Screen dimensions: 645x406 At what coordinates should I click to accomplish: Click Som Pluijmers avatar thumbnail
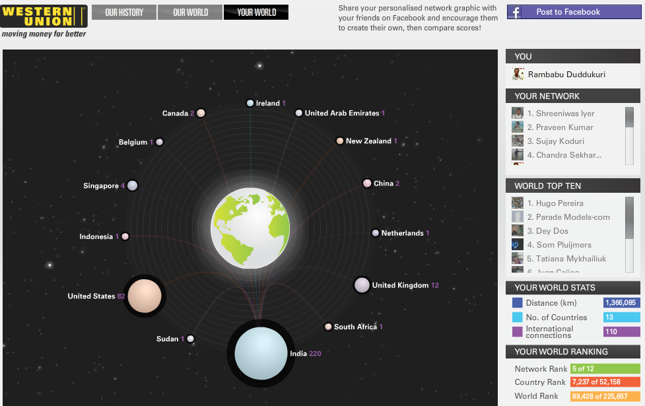(x=518, y=245)
